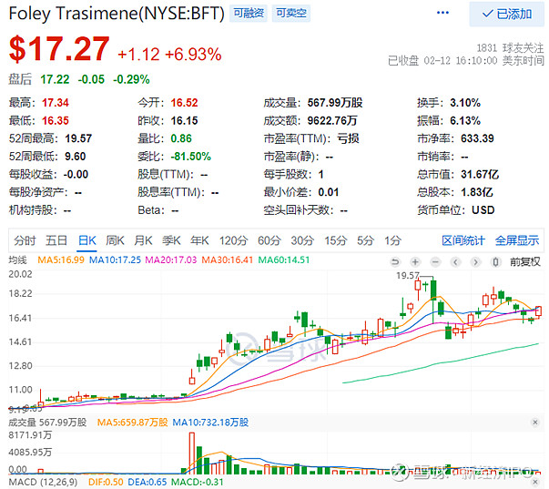This screenshot has width=549, height=489.
Task: Click the MA5:16.99 moving average label
Action: [x=61, y=260]
